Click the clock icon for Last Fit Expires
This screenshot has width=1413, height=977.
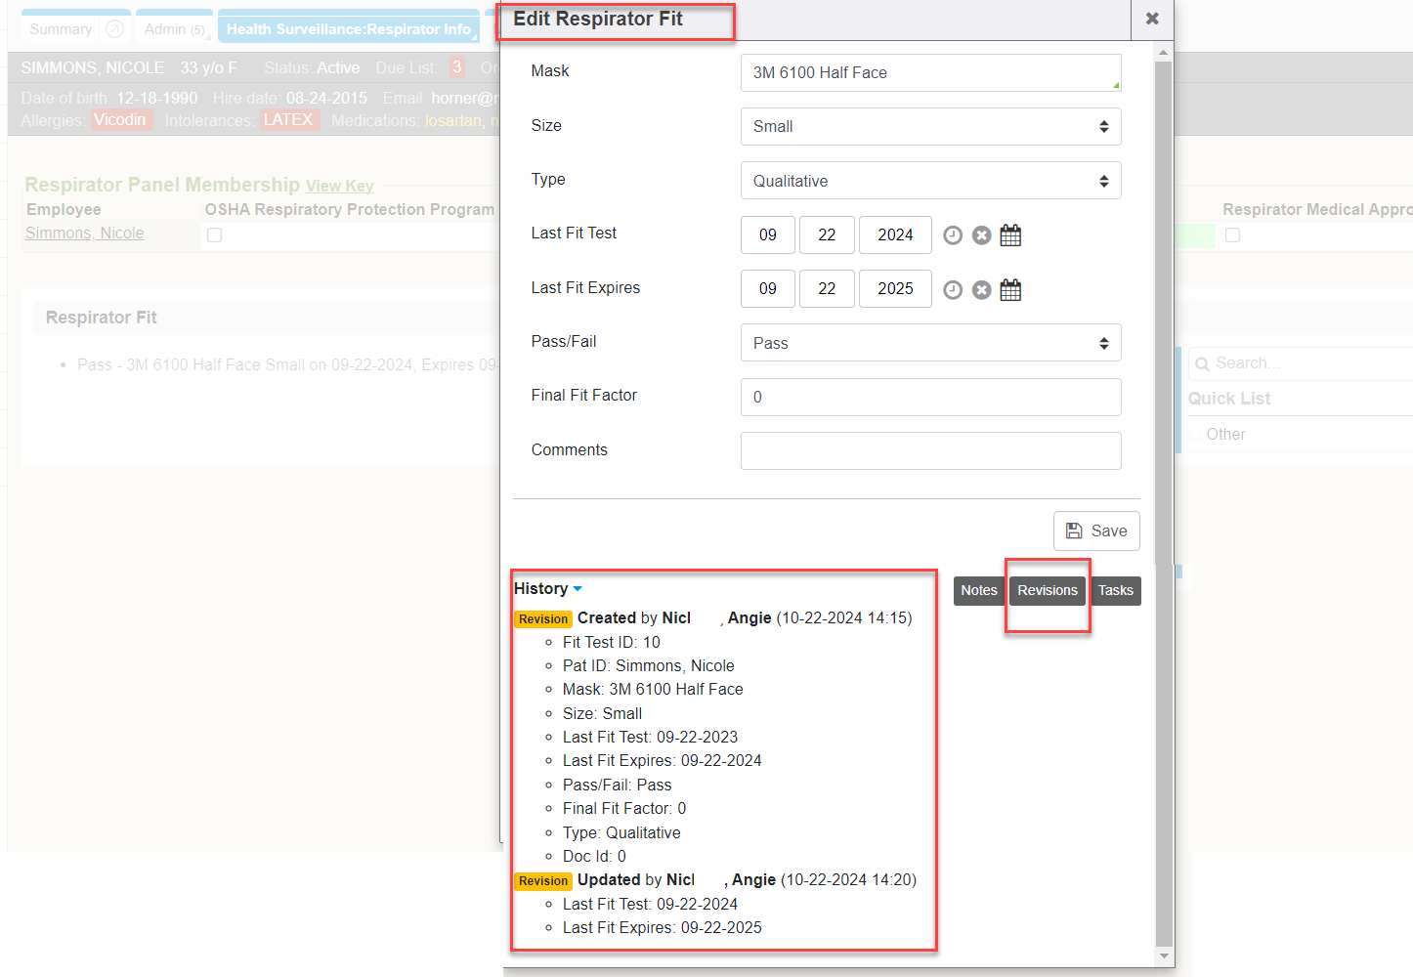point(953,290)
